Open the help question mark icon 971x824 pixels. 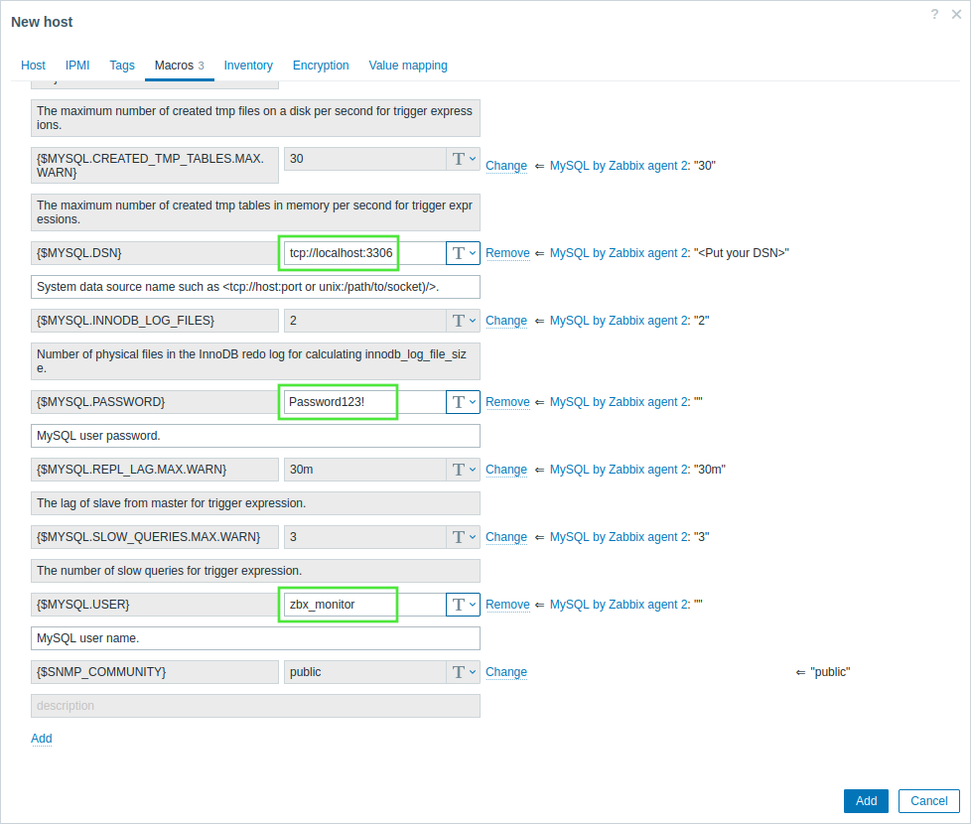934,14
